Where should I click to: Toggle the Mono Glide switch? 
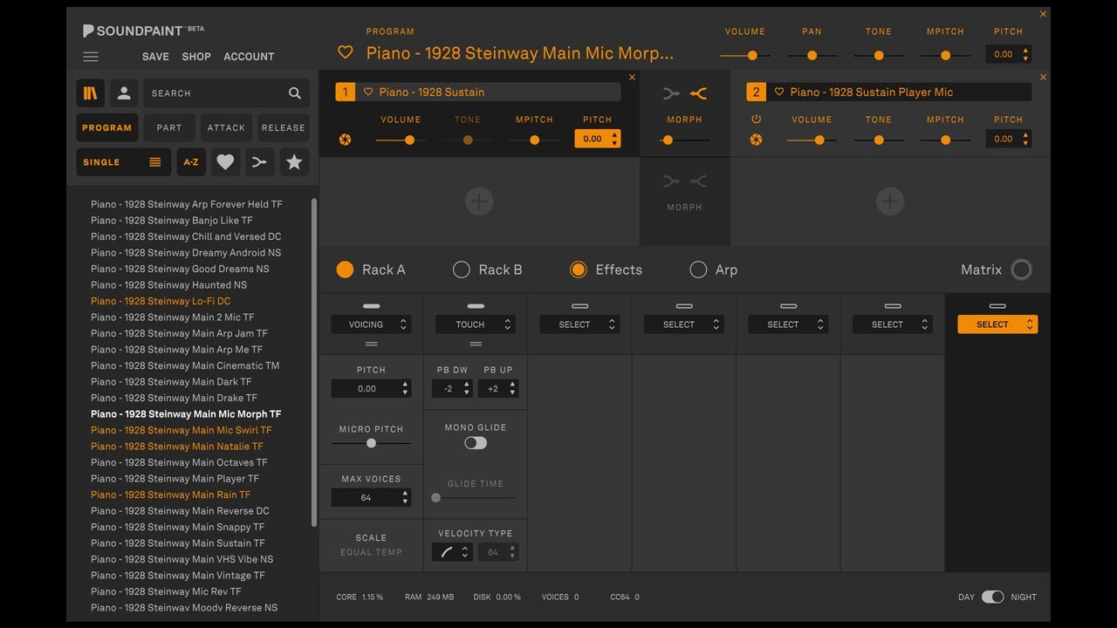476,443
